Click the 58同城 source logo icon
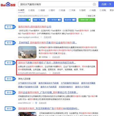The image size is (114, 116). click(40, 57)
